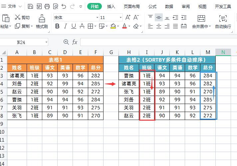Screen dimensions: 237x166
Task: Click the red font color A
Action: click(124, 26)
